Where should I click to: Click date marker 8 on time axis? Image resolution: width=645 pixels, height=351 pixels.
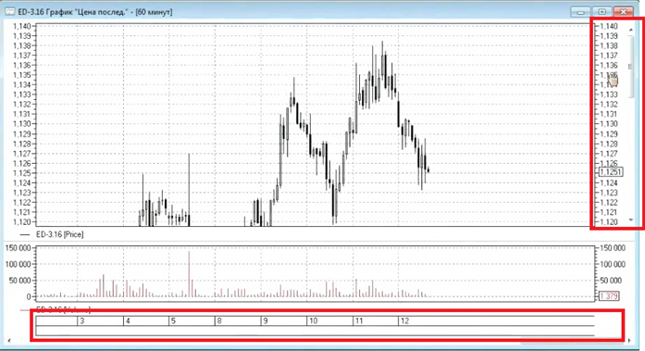pos(219,321)
